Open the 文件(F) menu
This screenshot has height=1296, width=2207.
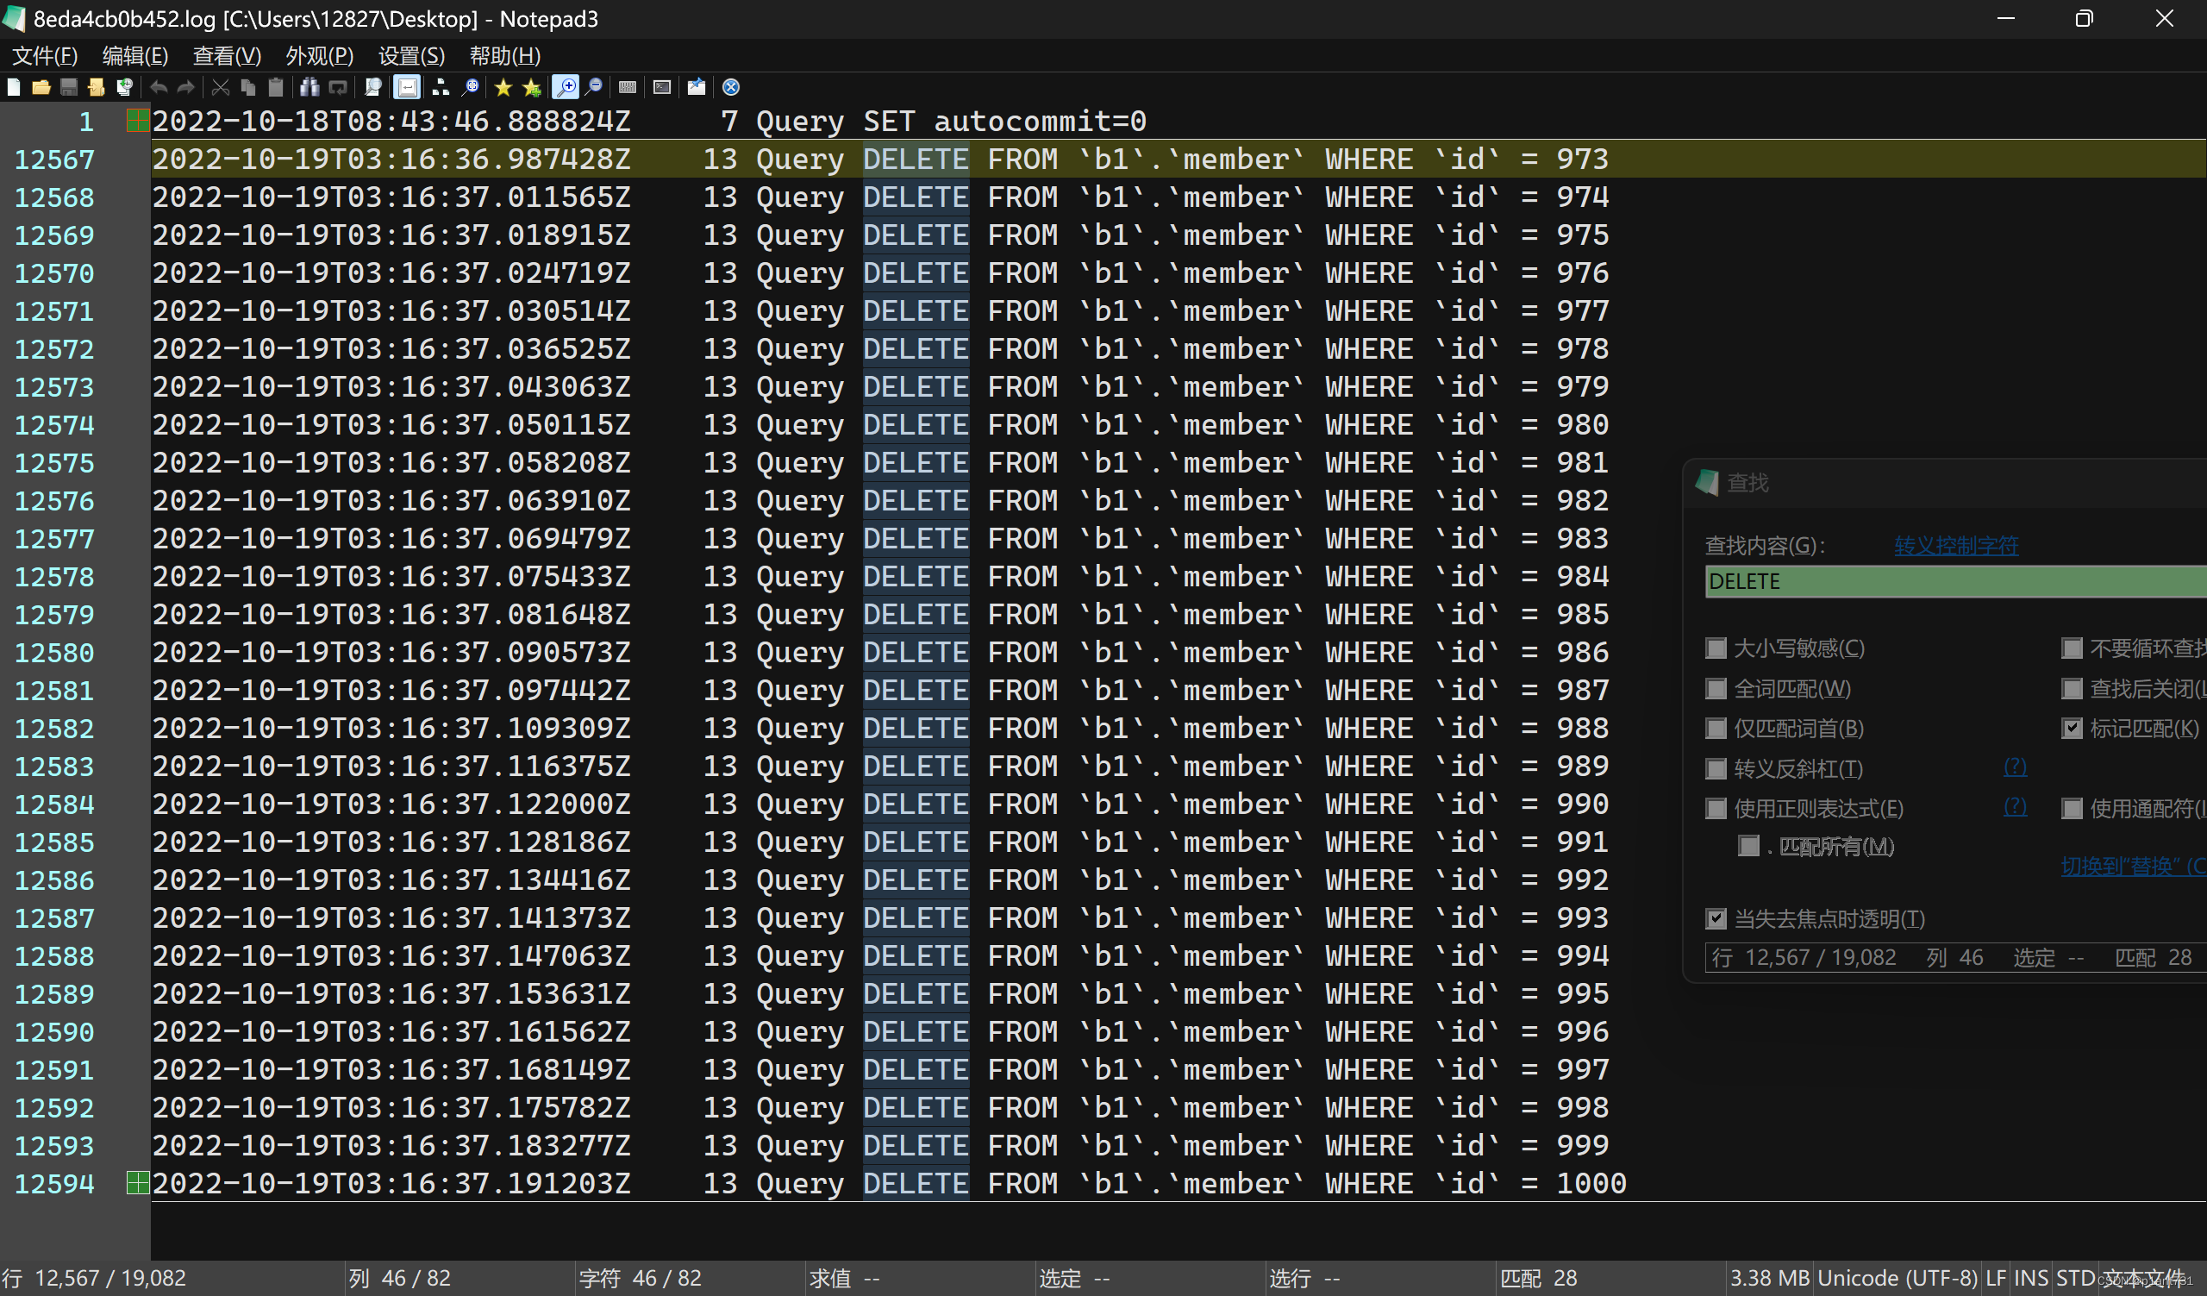pos(45,56)
